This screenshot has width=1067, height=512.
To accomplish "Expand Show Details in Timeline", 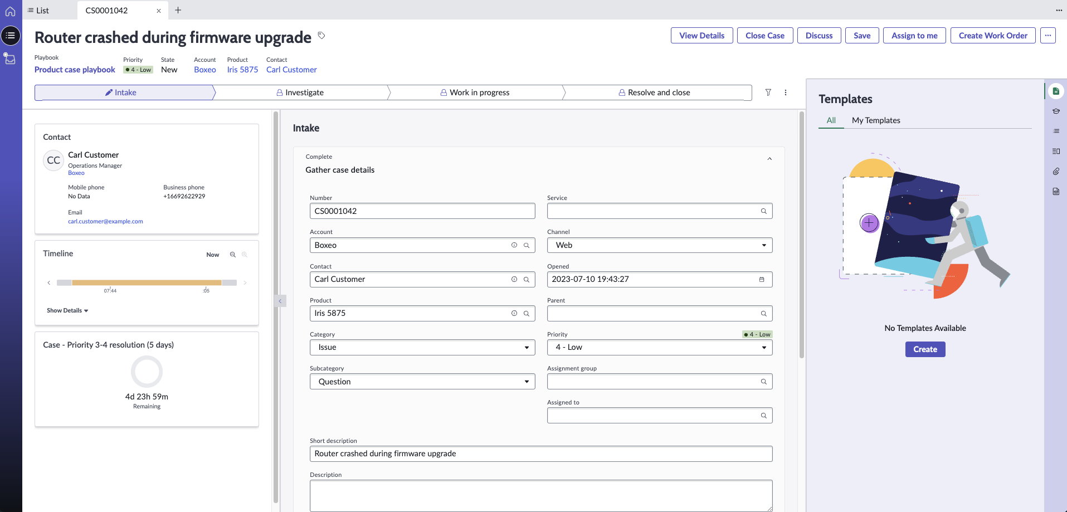I will (67, 310).
